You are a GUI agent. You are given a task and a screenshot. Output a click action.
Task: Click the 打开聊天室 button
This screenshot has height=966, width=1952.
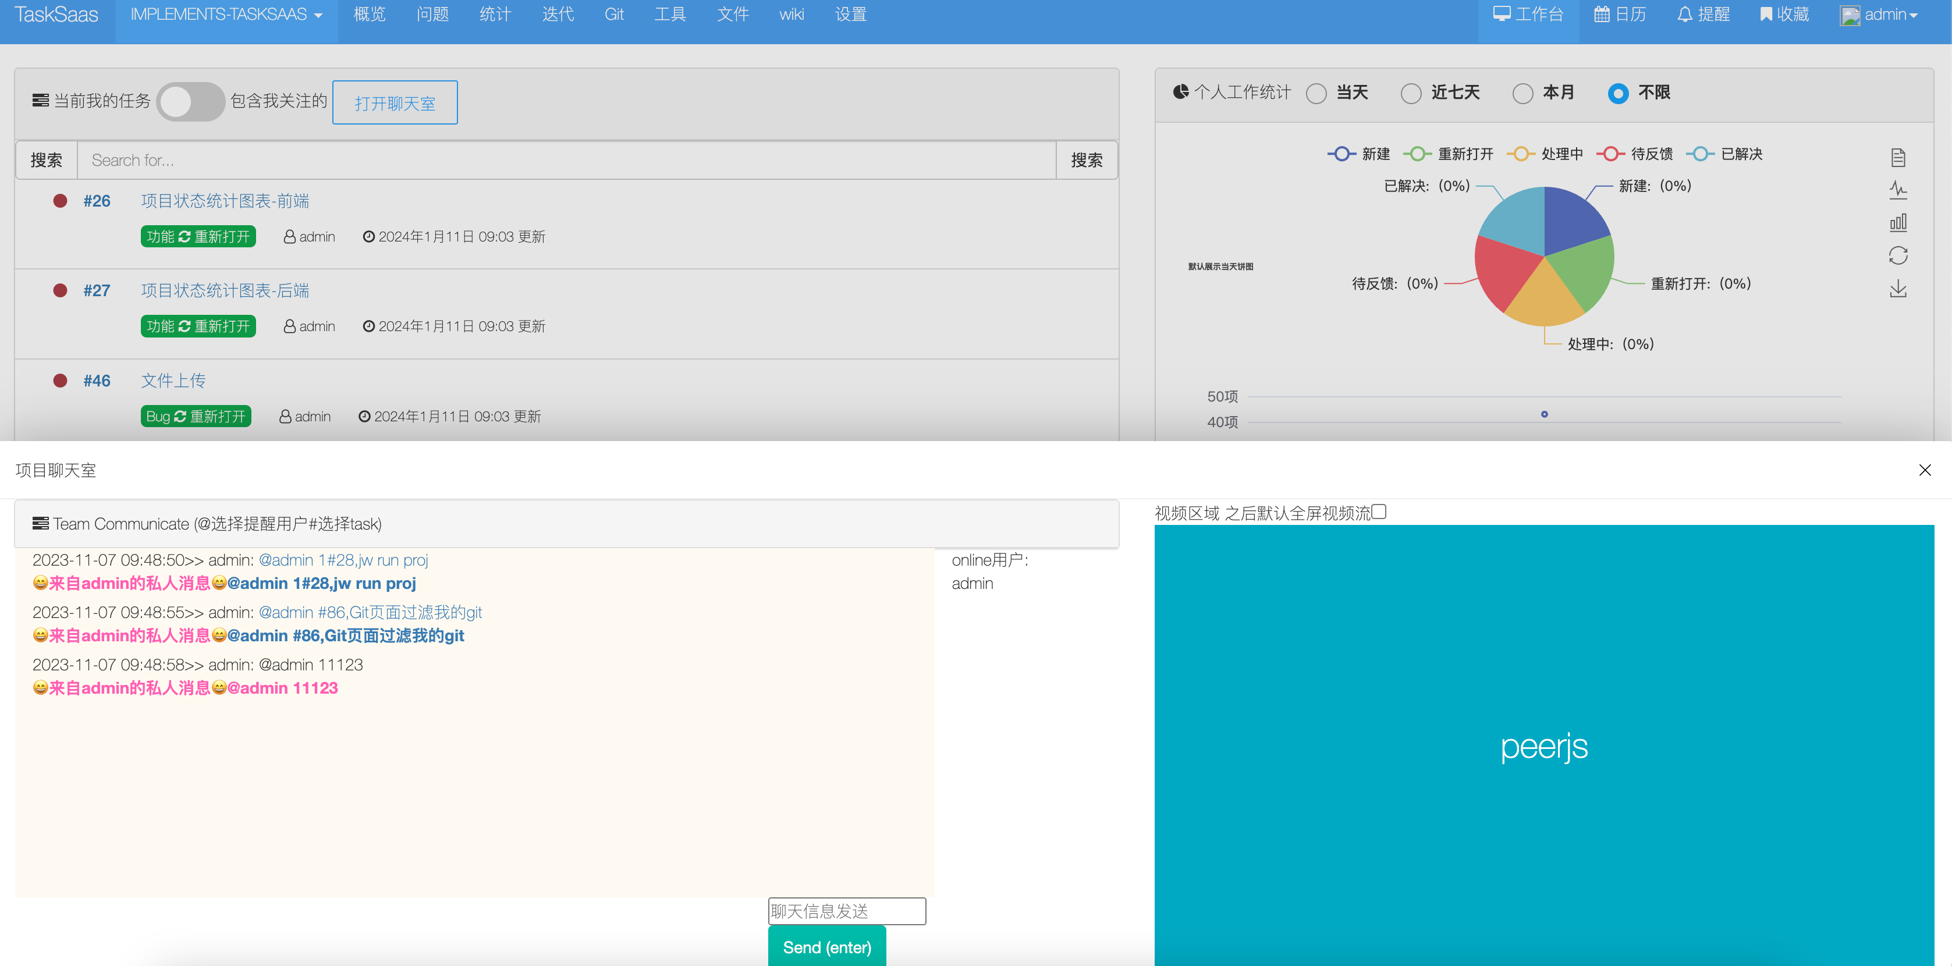click(x=395, y=103)
